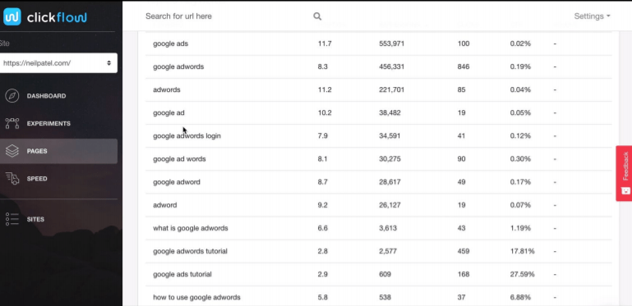Click the Speed truck icon

pos(12,179)
